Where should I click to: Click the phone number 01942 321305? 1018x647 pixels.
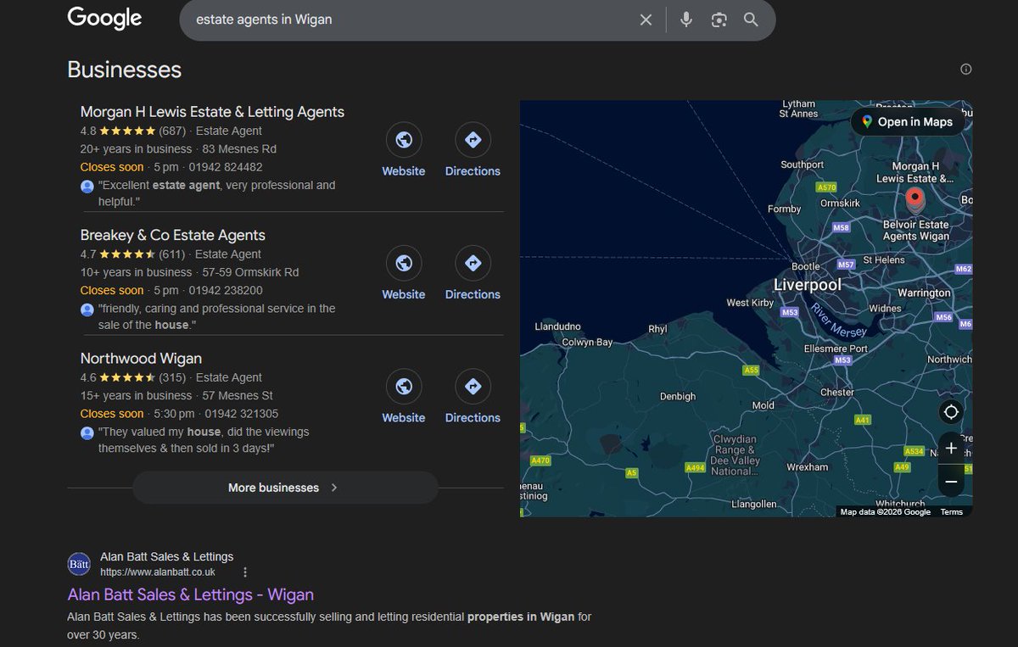coord(241,414)
